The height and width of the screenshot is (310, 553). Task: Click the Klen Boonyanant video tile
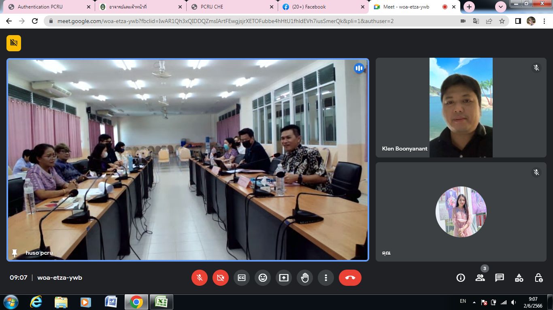click(461, 107)
